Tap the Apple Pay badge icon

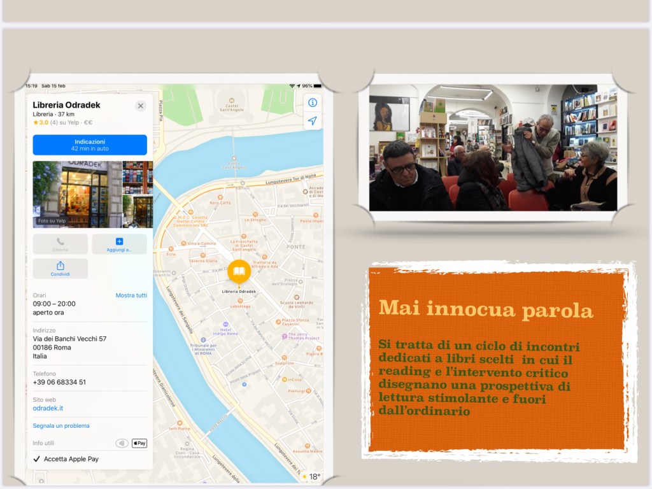point(139,443)
